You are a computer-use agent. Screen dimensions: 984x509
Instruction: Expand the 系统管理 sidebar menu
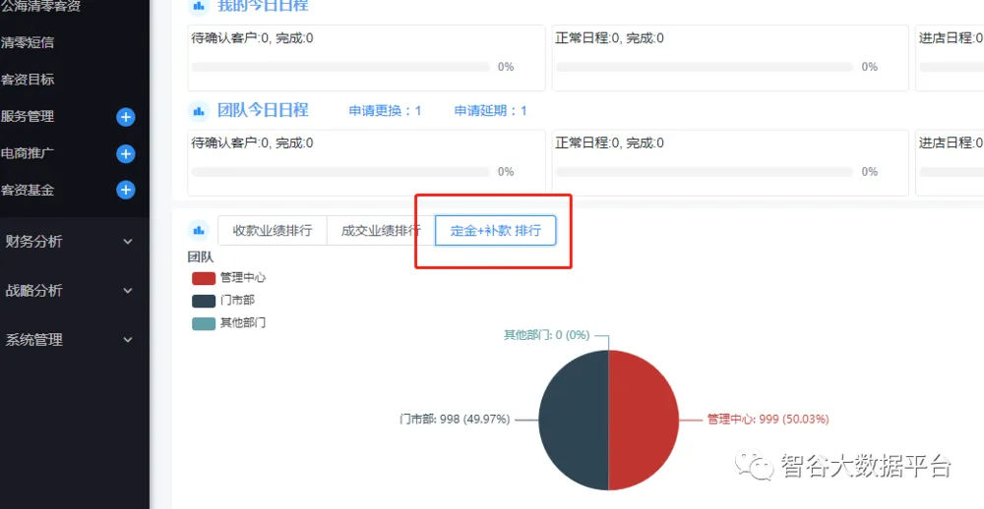click(69, 339)
